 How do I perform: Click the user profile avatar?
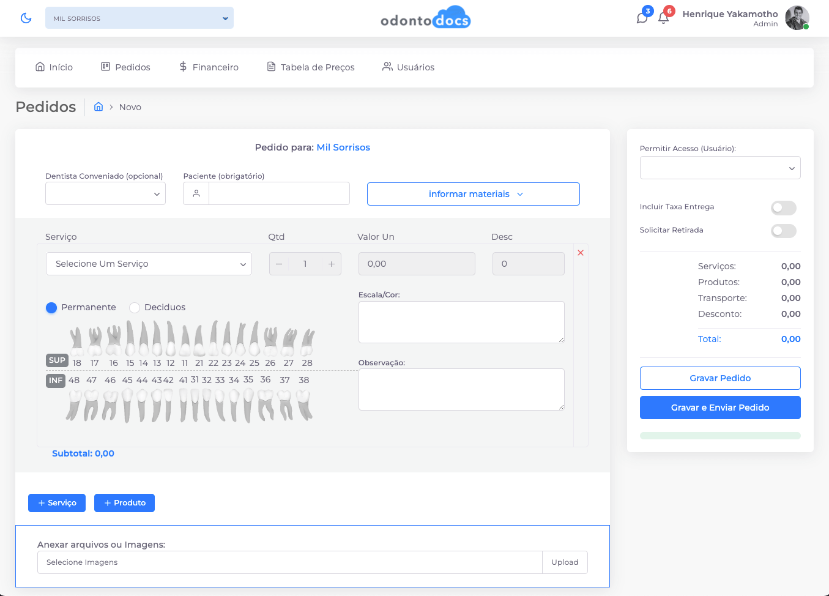tap(797, 18)
